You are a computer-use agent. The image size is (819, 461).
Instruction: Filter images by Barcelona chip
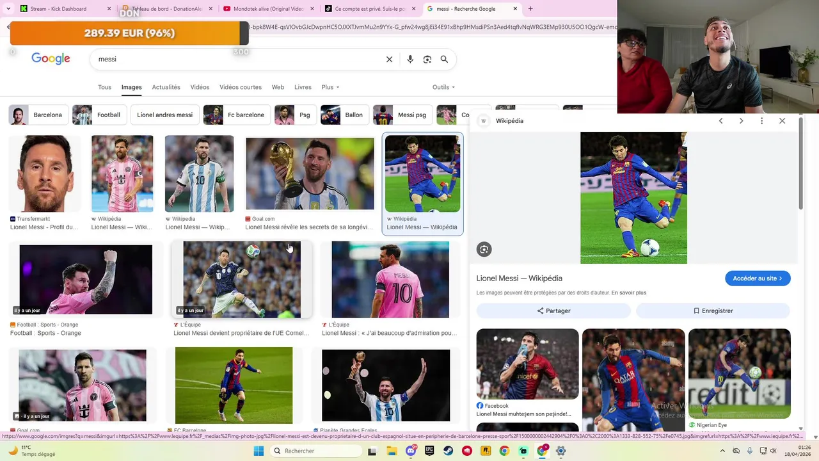coord(39,115)
